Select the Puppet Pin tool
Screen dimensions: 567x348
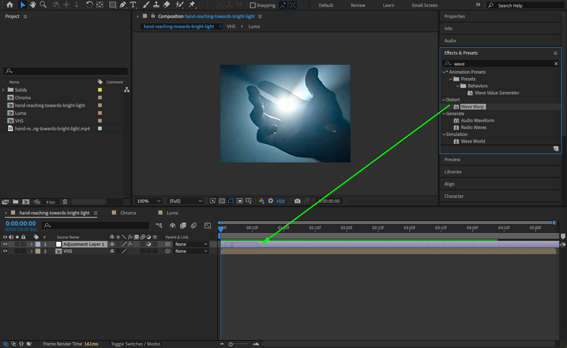(192, 5)
